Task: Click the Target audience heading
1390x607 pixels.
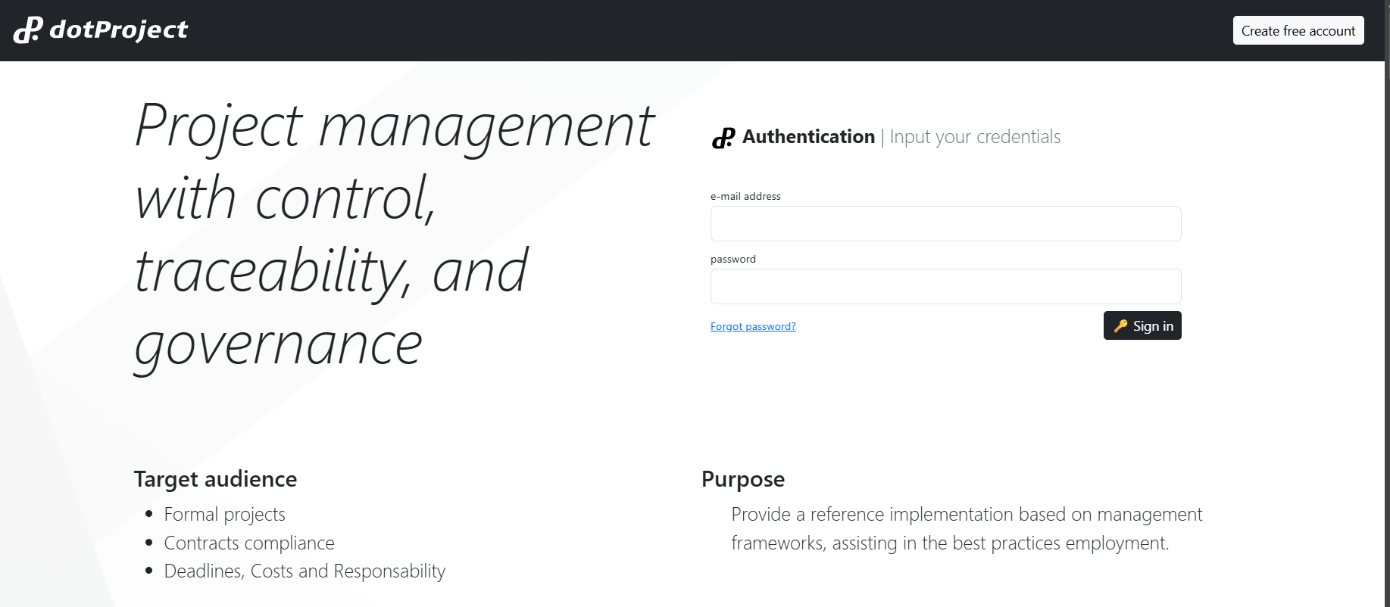Action: coord(215,479)
